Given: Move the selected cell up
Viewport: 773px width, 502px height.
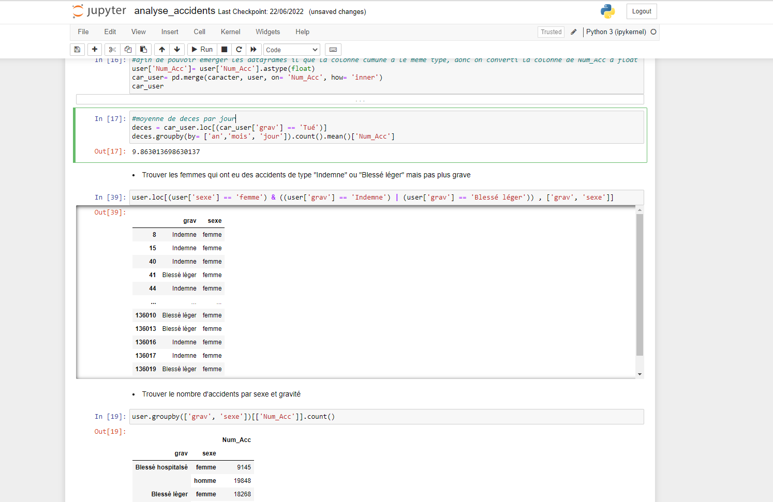Looking at the screenshot, I should 161,49.
